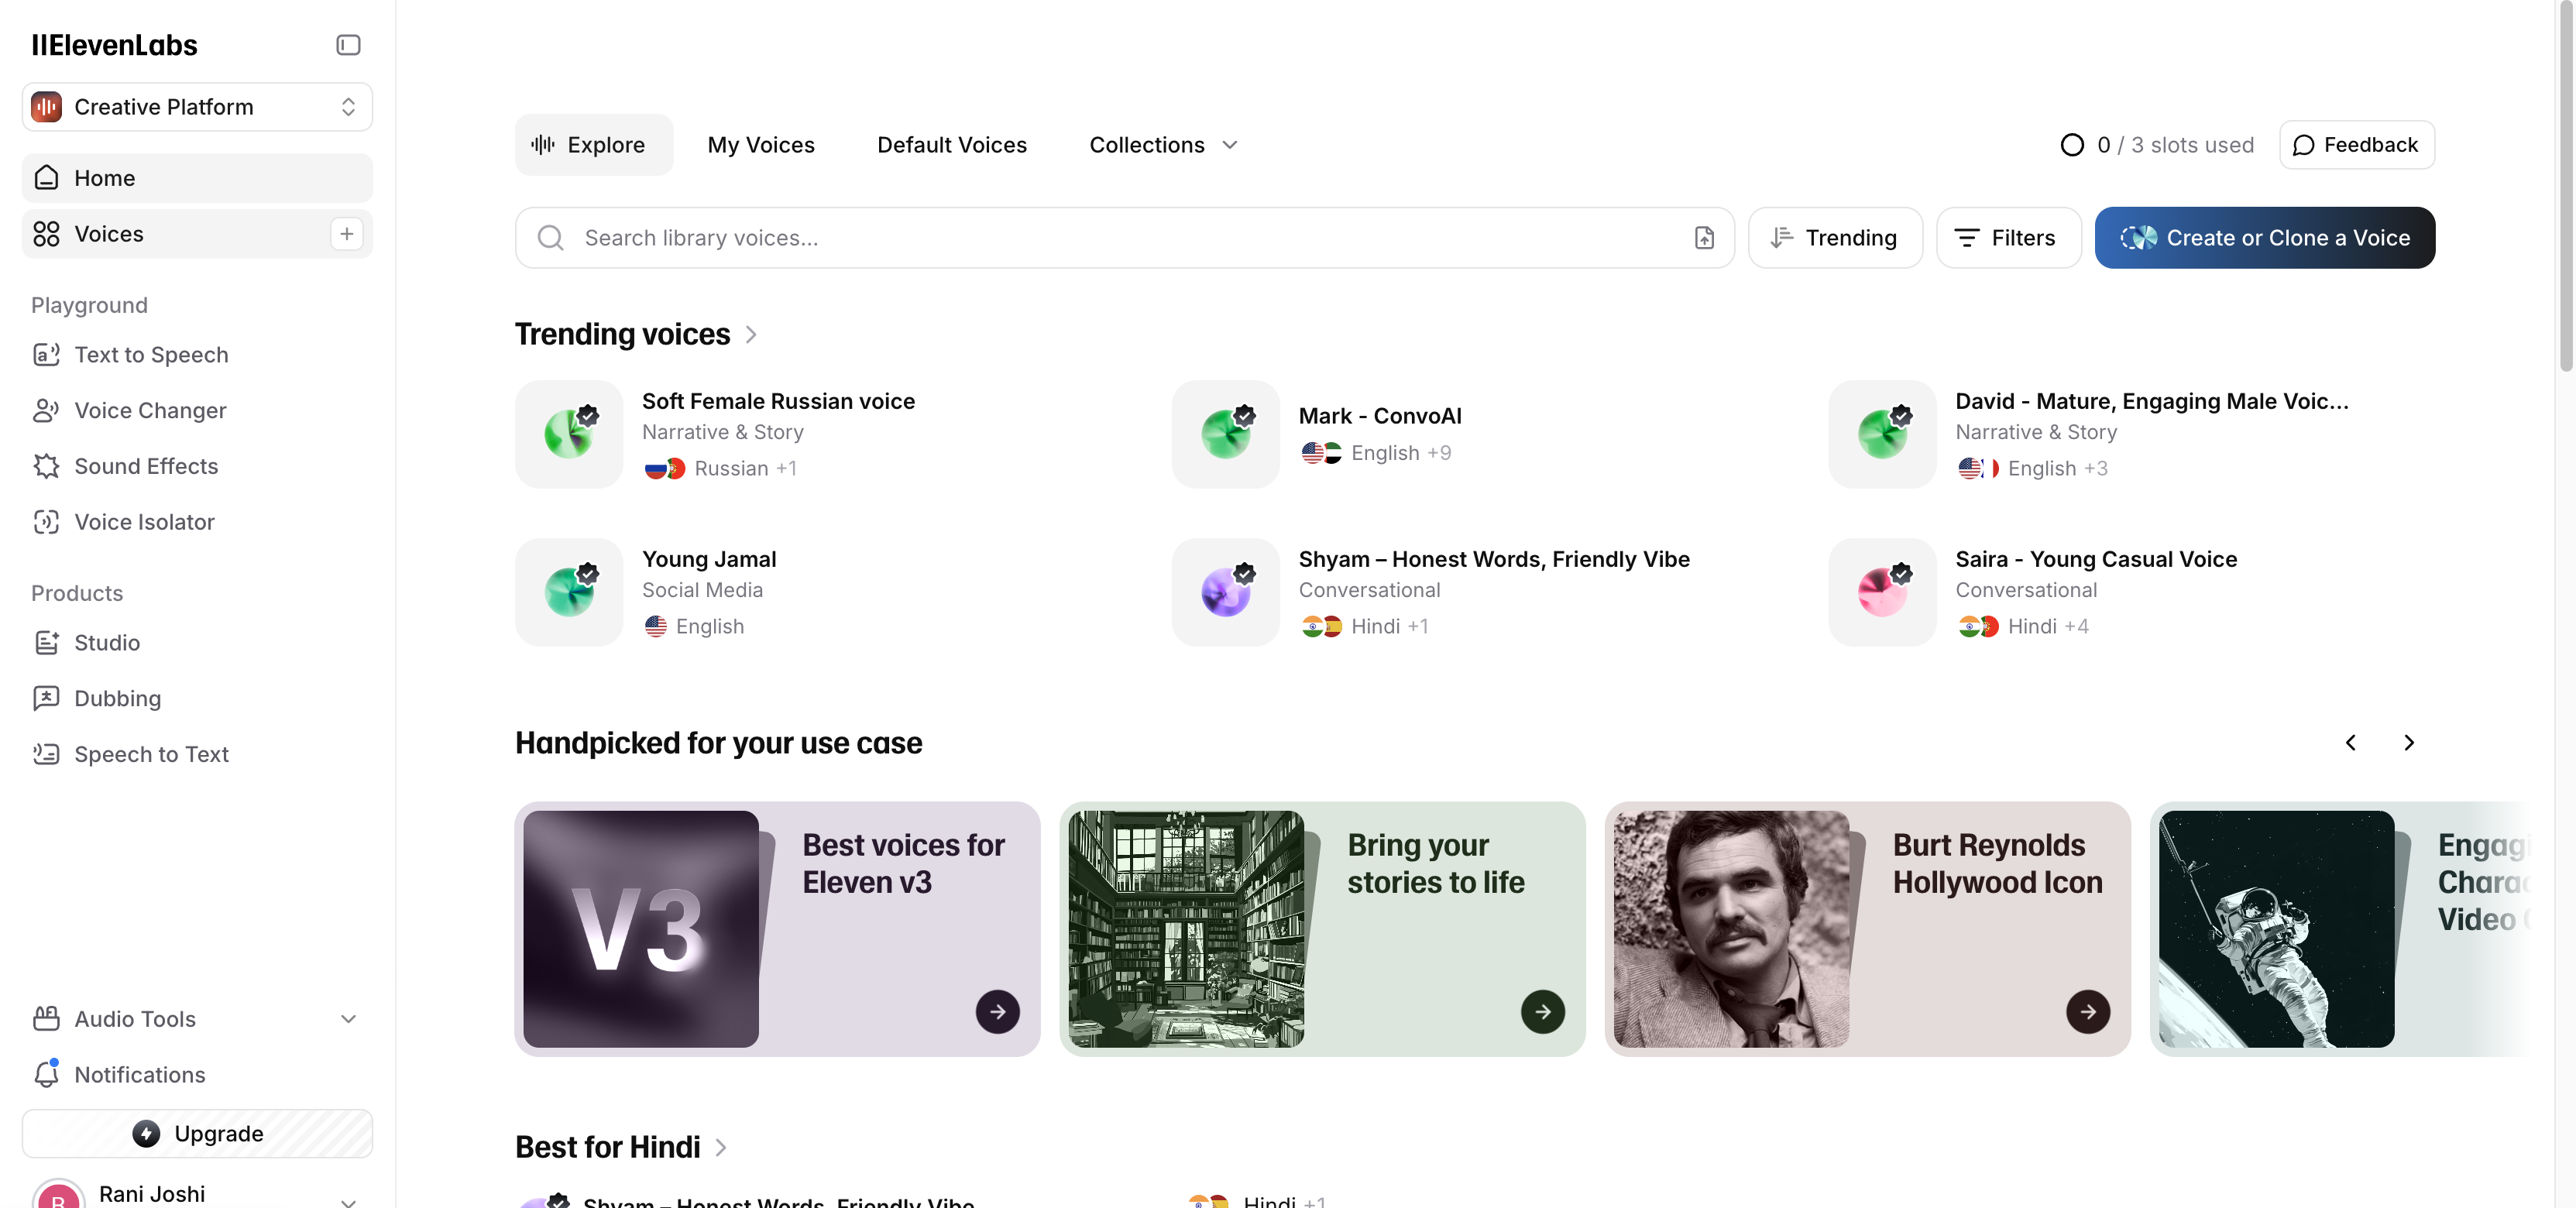Switch to the My Voices tab
This screenshot has height=1208, width=2576.
(761, 144)
